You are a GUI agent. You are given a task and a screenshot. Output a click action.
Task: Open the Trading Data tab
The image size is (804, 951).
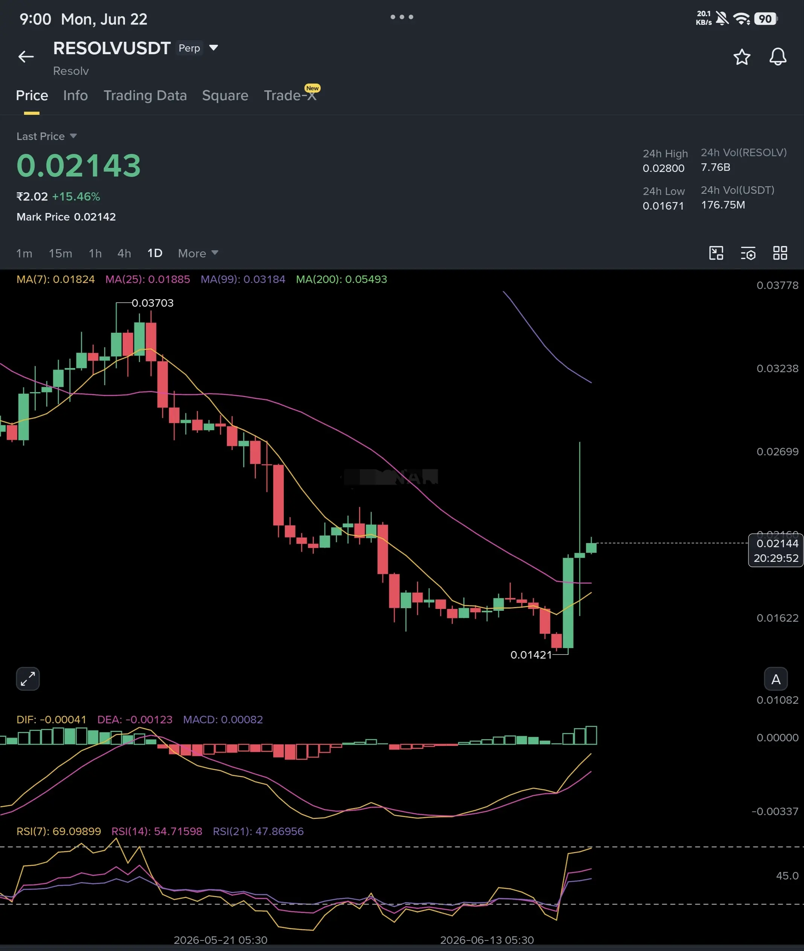[145, 95]
